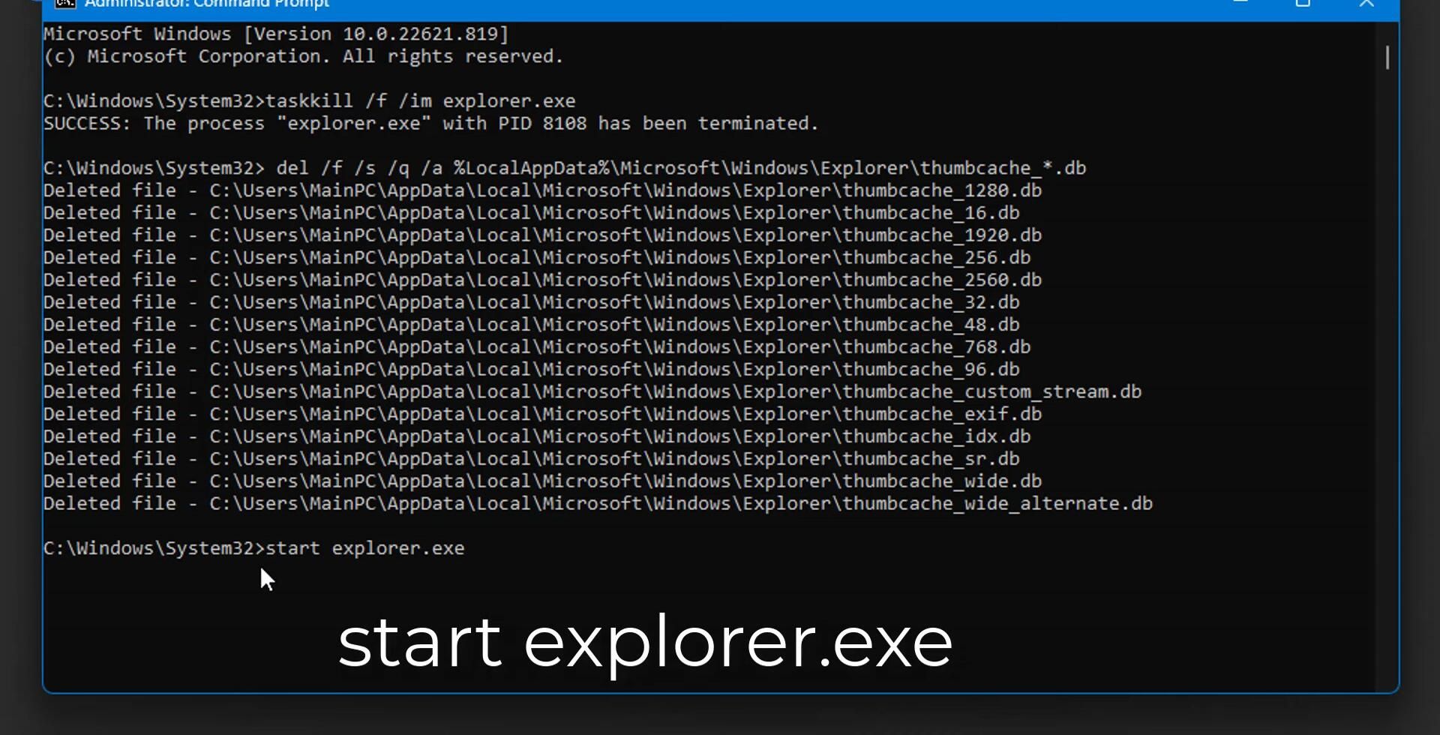1440x735 pixels.
Task: Click the deleted thumbcache_exif.db line
Action: 542,414
